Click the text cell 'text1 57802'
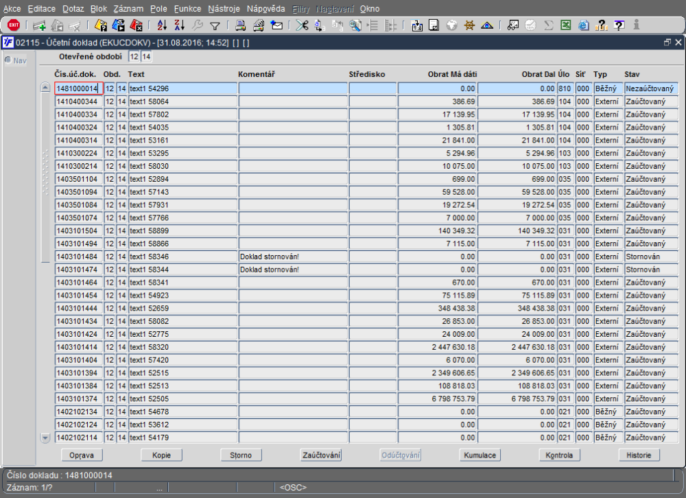 point(182,115)
